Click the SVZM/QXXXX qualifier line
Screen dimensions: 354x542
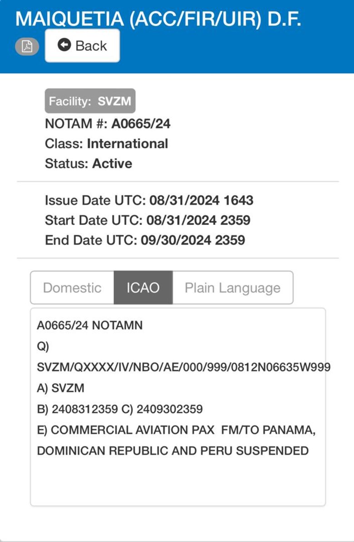pyautogui.click(x=183, y=367)
